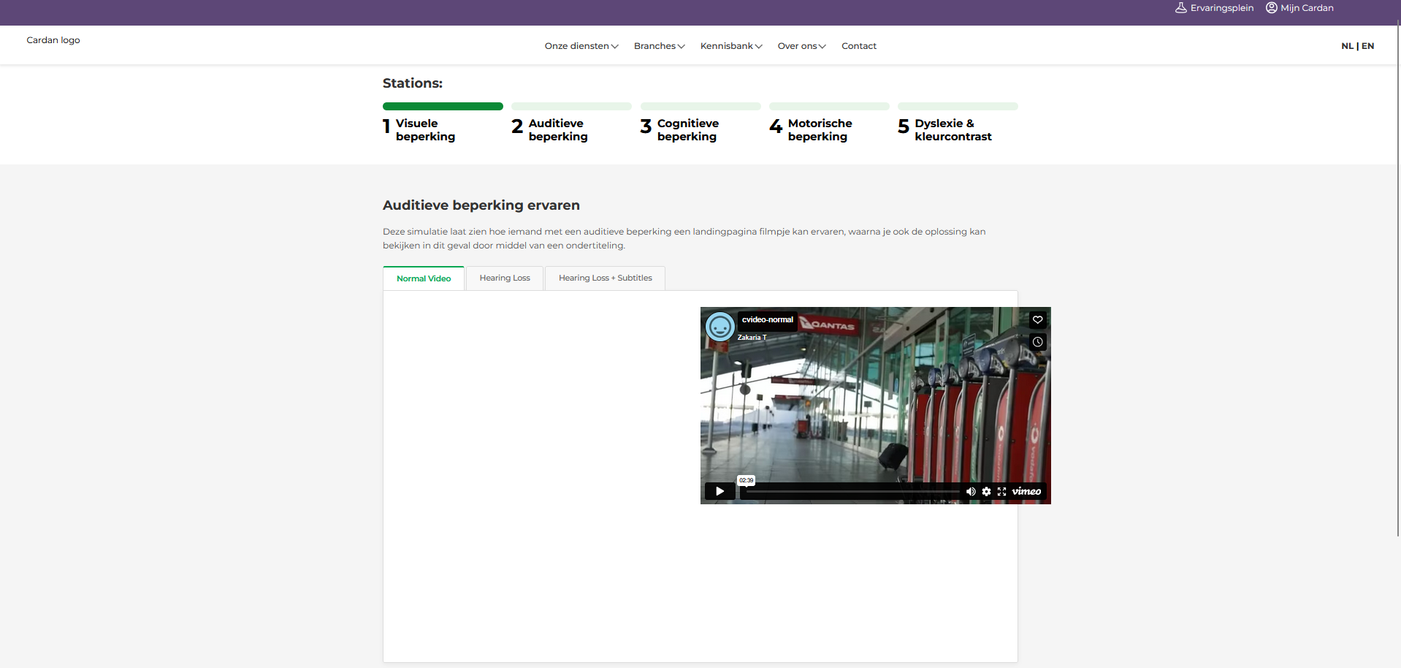The width and height of the screenshot is (1401, 668).
Task: Open Mijn Cardan account
Action: 1299,8
